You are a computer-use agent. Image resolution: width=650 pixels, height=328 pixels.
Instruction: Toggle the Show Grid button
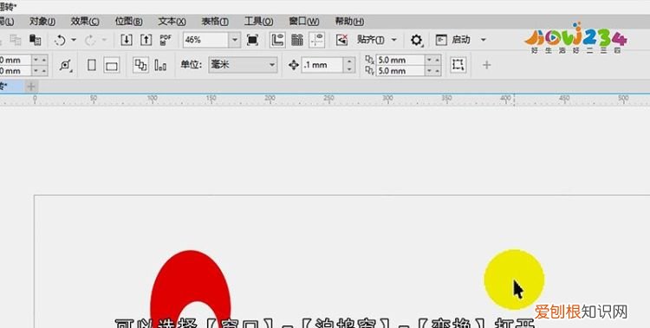(x=296, y=40)
